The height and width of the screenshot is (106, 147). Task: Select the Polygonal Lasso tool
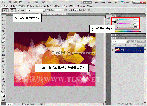tap(3, 25)
